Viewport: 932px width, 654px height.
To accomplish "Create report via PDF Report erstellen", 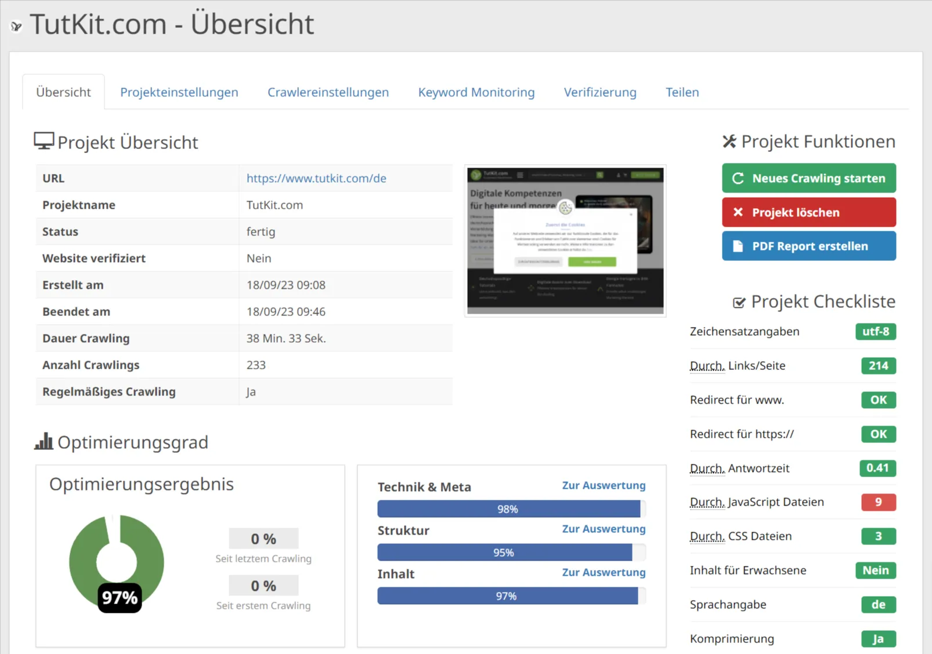I will tap(809, 246).
